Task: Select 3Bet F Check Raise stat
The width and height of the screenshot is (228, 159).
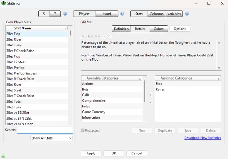Action: pos(37,51)
